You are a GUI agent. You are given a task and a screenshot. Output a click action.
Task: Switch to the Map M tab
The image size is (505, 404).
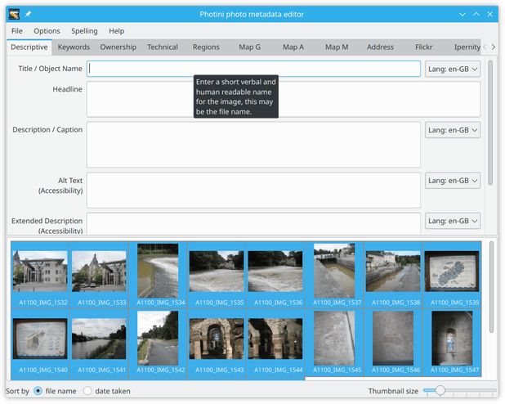pyautogui.click(x=337, y=47)
